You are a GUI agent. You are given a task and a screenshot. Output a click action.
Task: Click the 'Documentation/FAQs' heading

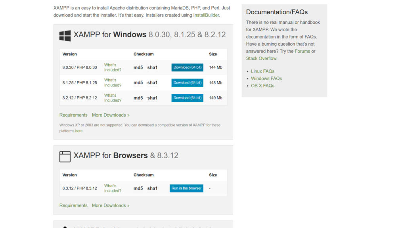tap(277, 12)
